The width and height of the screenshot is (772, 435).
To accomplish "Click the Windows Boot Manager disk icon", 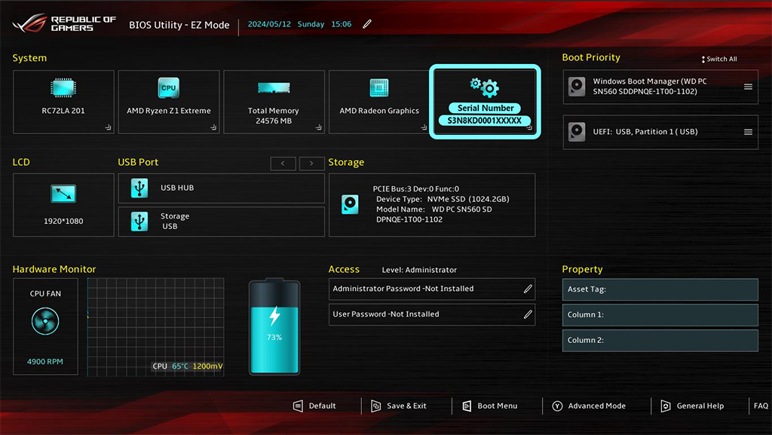I will (577, 86).
